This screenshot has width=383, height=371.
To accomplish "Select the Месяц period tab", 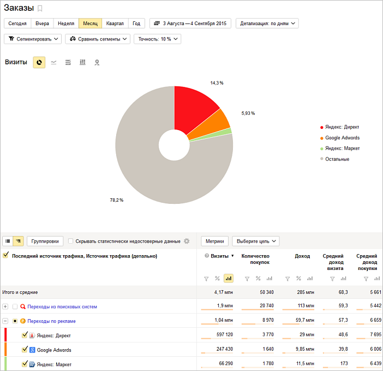I will tap(91, 23).
